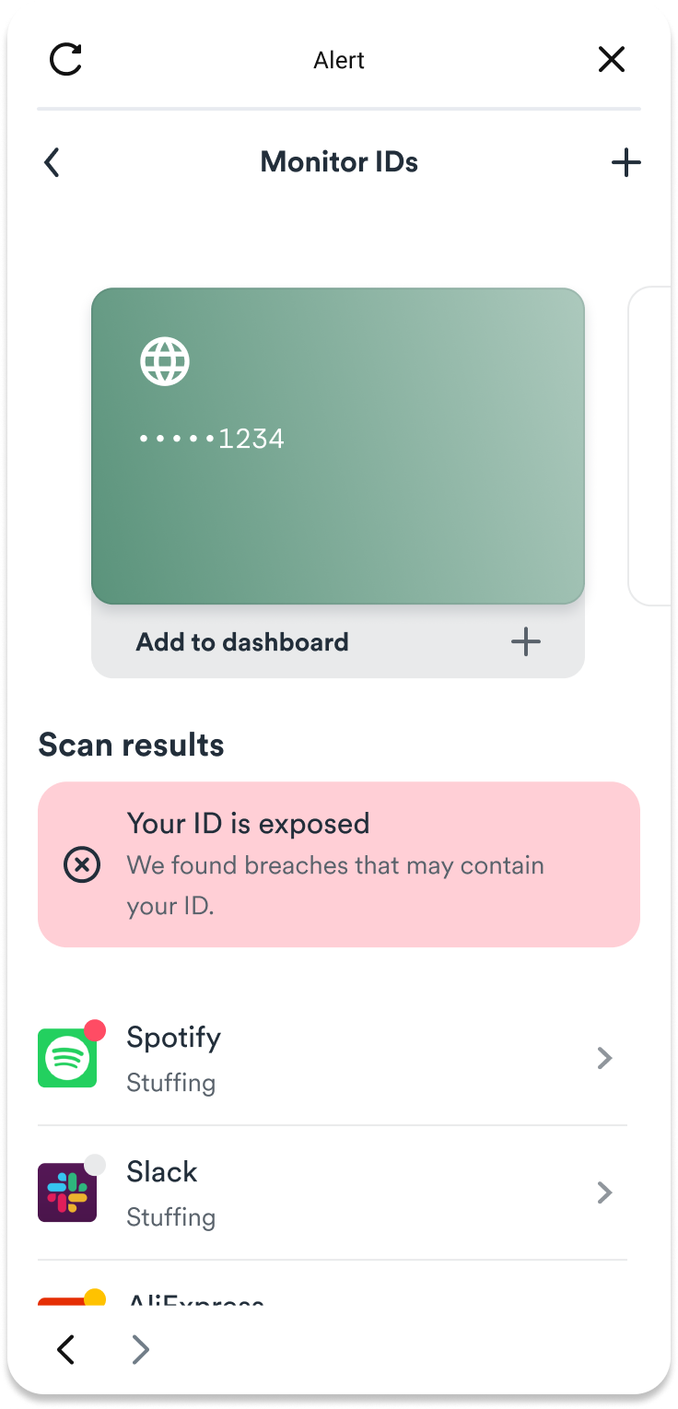
Task: Navigate back with bottom arrow
Action: (65, 1350)
